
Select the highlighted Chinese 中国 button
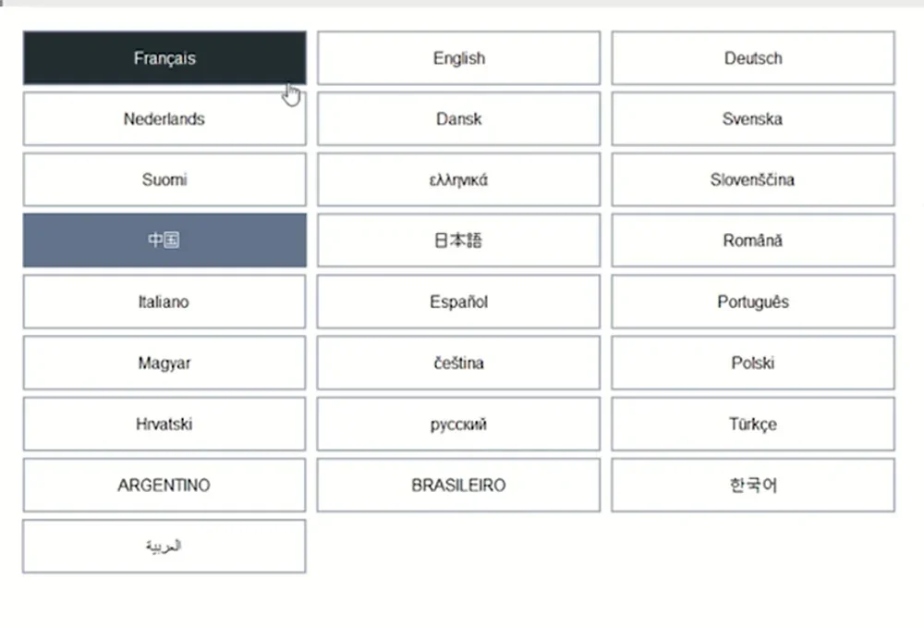[164, 240]
